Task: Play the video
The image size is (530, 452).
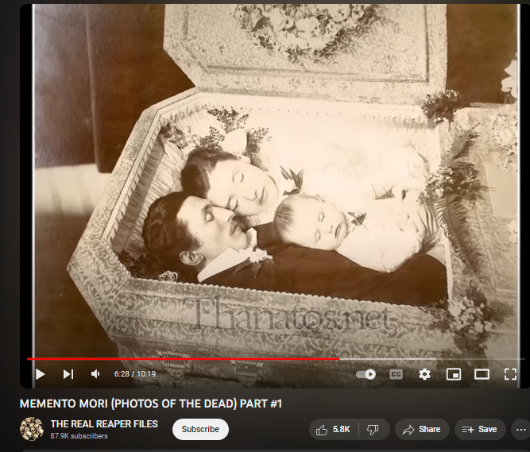Action: [x=41, y=374]
